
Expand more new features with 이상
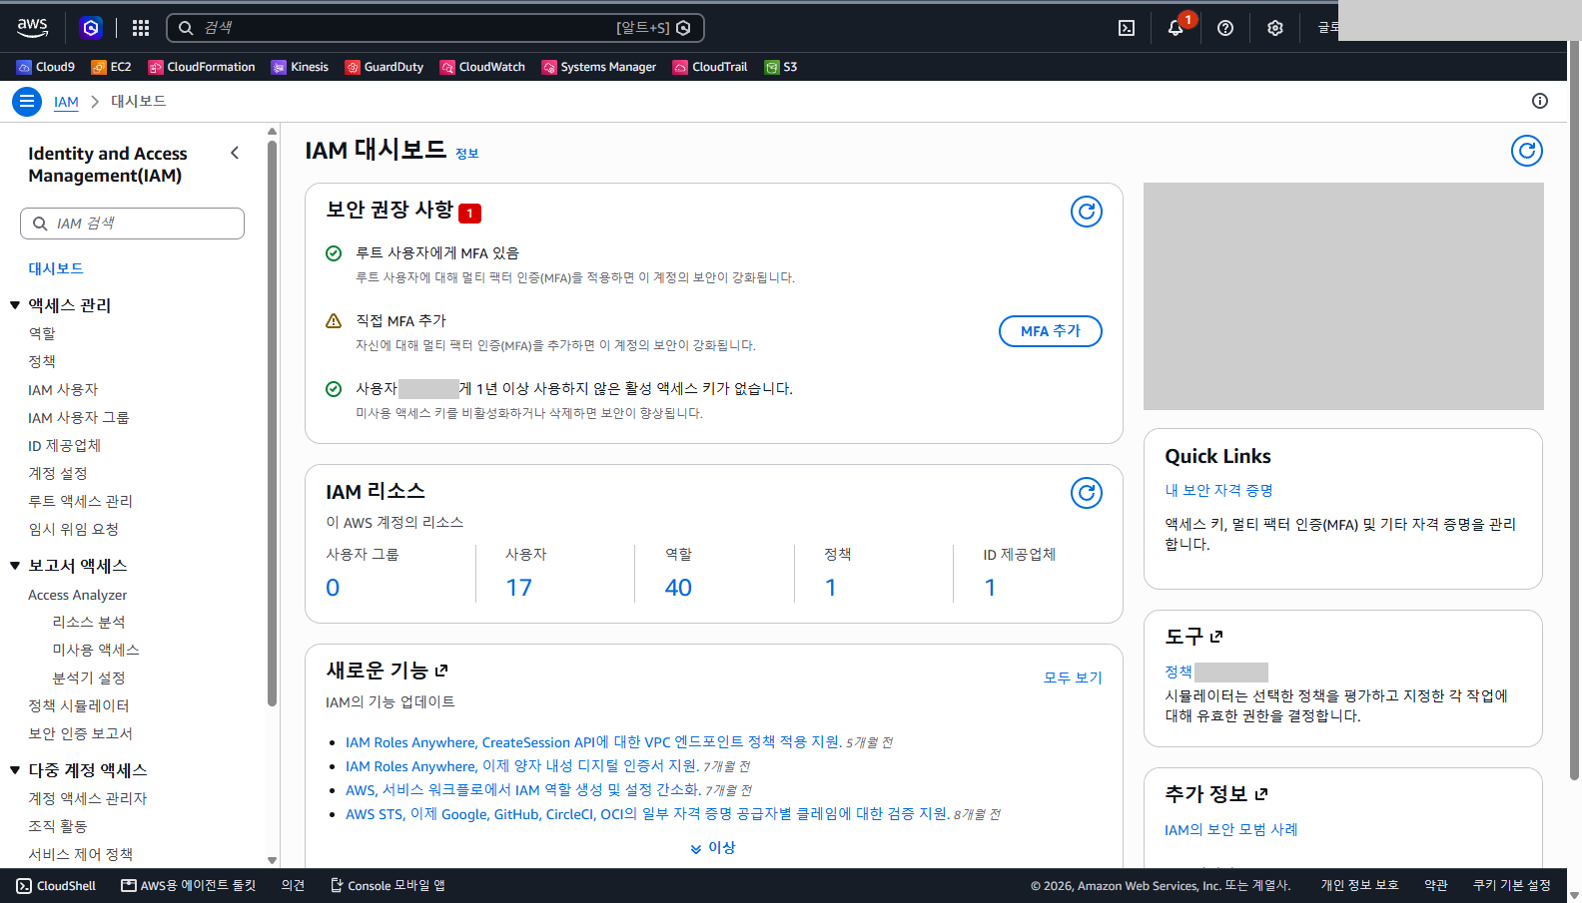click(x=713, y=848)
